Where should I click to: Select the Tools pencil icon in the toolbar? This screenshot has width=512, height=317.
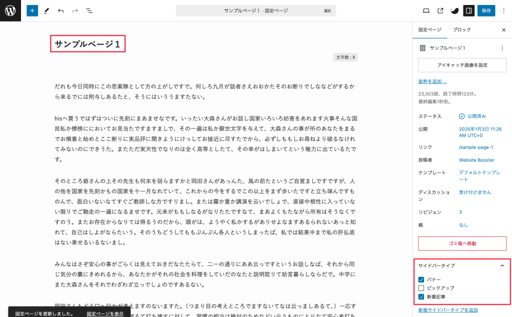click(x=47, y=10)
